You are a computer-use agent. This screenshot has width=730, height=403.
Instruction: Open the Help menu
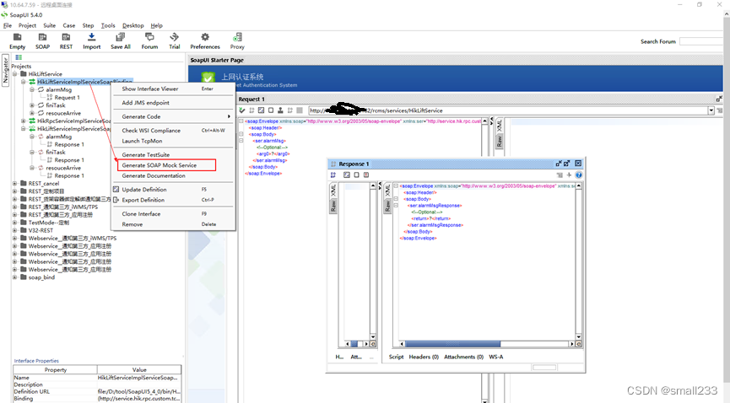click(156, 25)
